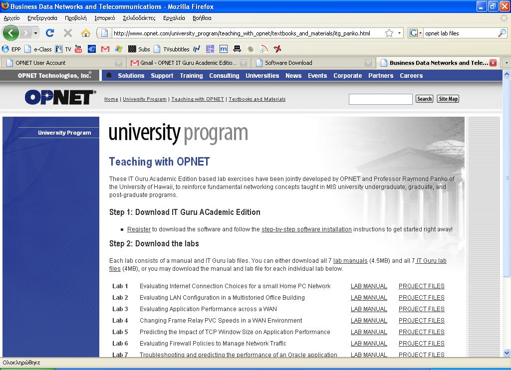Click the OPNET home icon in navigation bar
Viewport: 511px width, 370px height.
pyautogui.click(x=109, y=75)
